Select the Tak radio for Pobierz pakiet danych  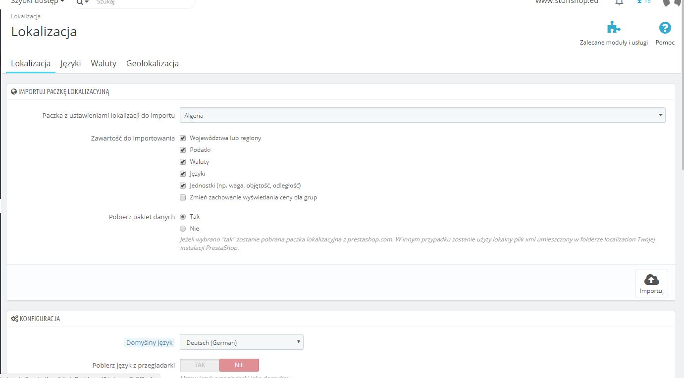point(183,217)
